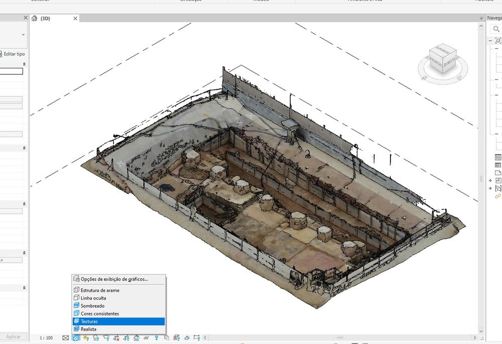Select Sombreado visual style
The width and height of the screenshot is (502, 344).
[92, 306]
